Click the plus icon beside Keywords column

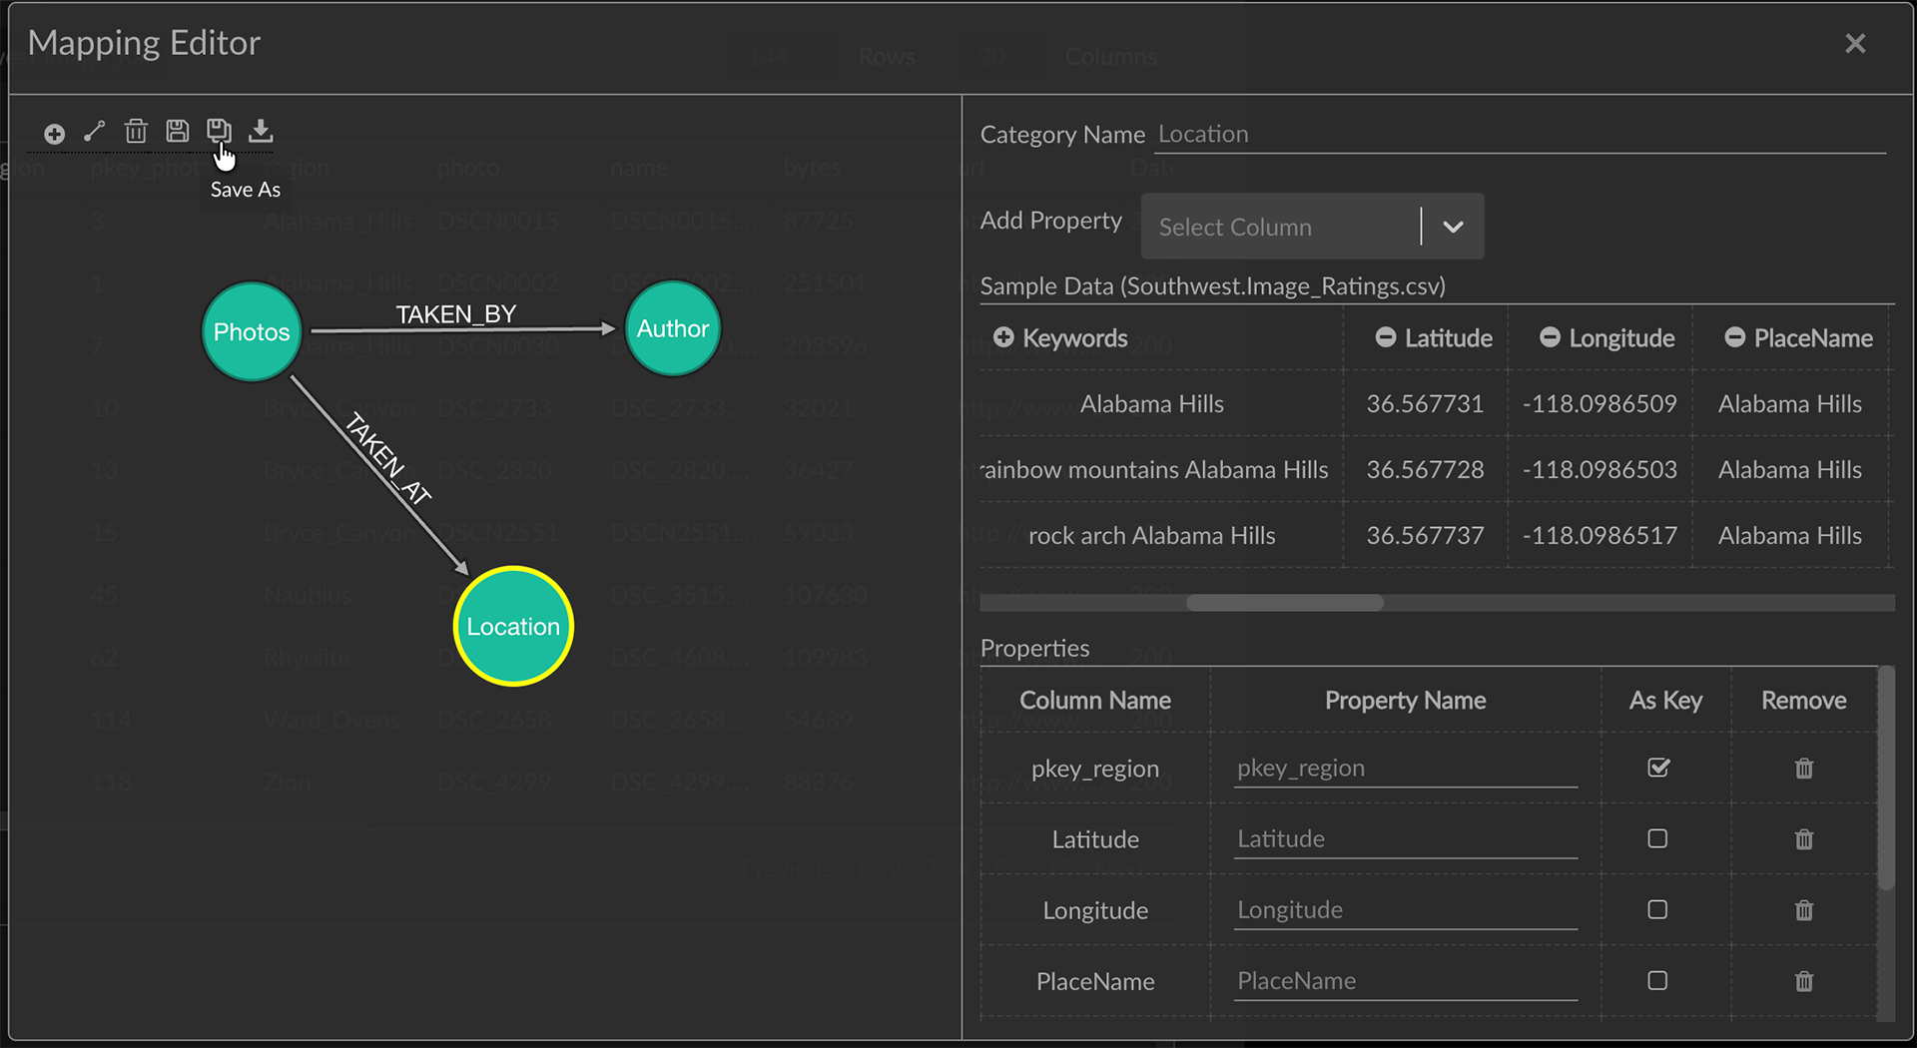click(x=1003, y=338)
